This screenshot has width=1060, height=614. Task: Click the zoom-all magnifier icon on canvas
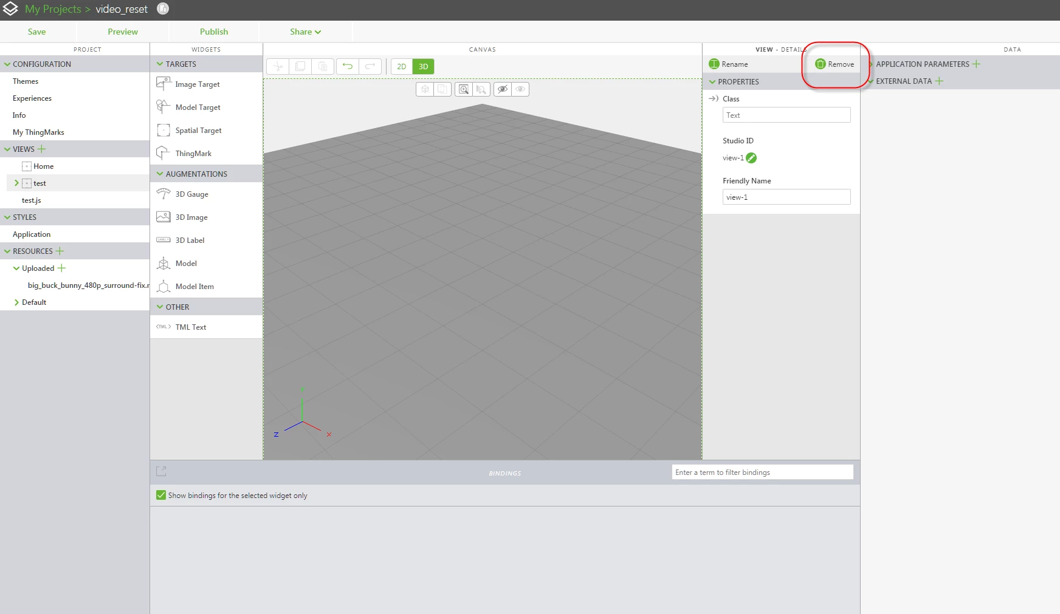pyautogui.click(x=464, y=89)
